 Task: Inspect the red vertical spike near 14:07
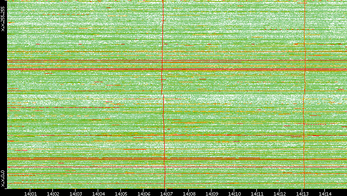coord(163,94)
